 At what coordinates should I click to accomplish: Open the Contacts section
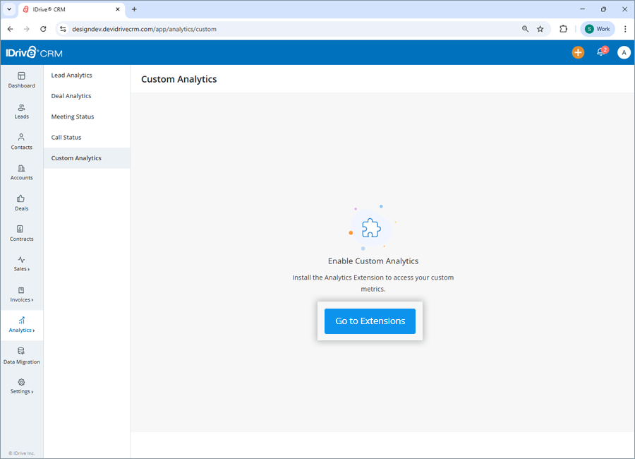tap(22, 141)
